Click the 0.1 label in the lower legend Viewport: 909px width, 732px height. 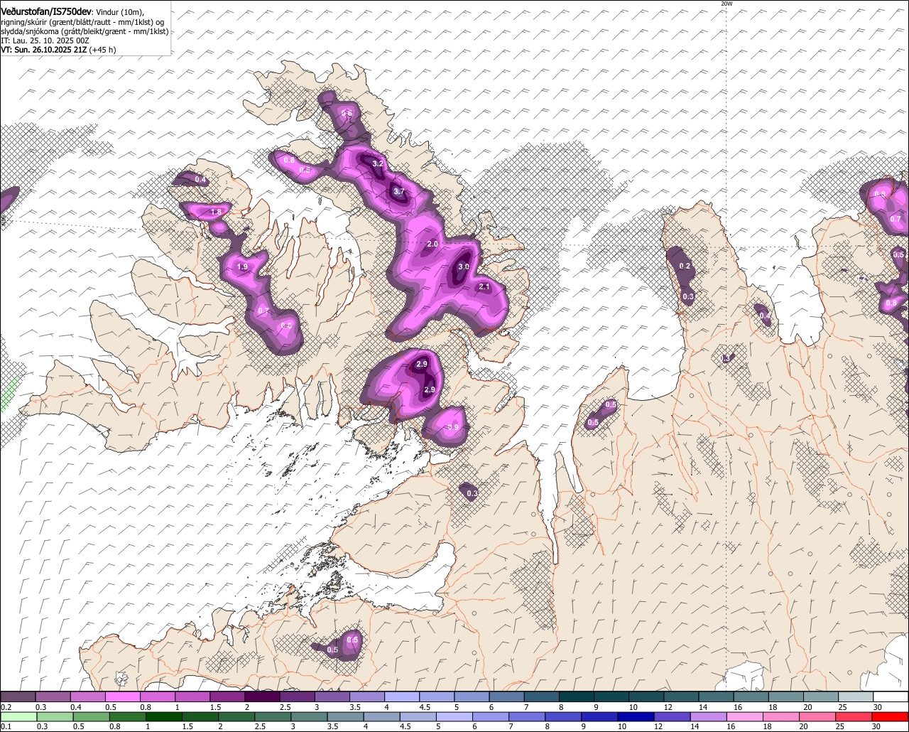click(x=5, y=726)
